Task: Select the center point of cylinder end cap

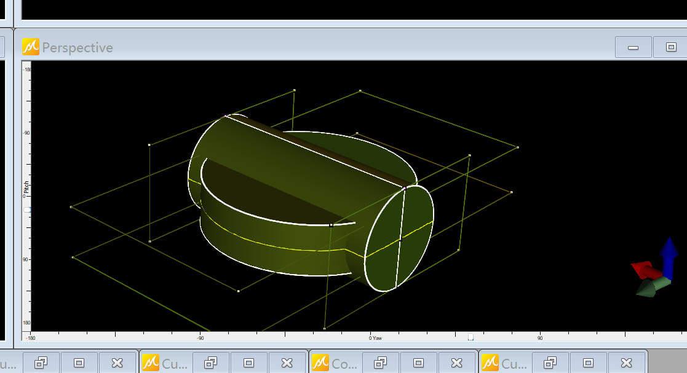Action: [400, 239]
